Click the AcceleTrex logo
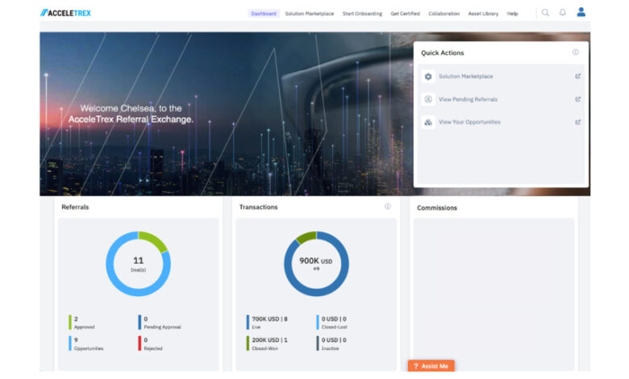Image resolution: width=629 pixels, height=379 pixels. click(x=68, y=13)
